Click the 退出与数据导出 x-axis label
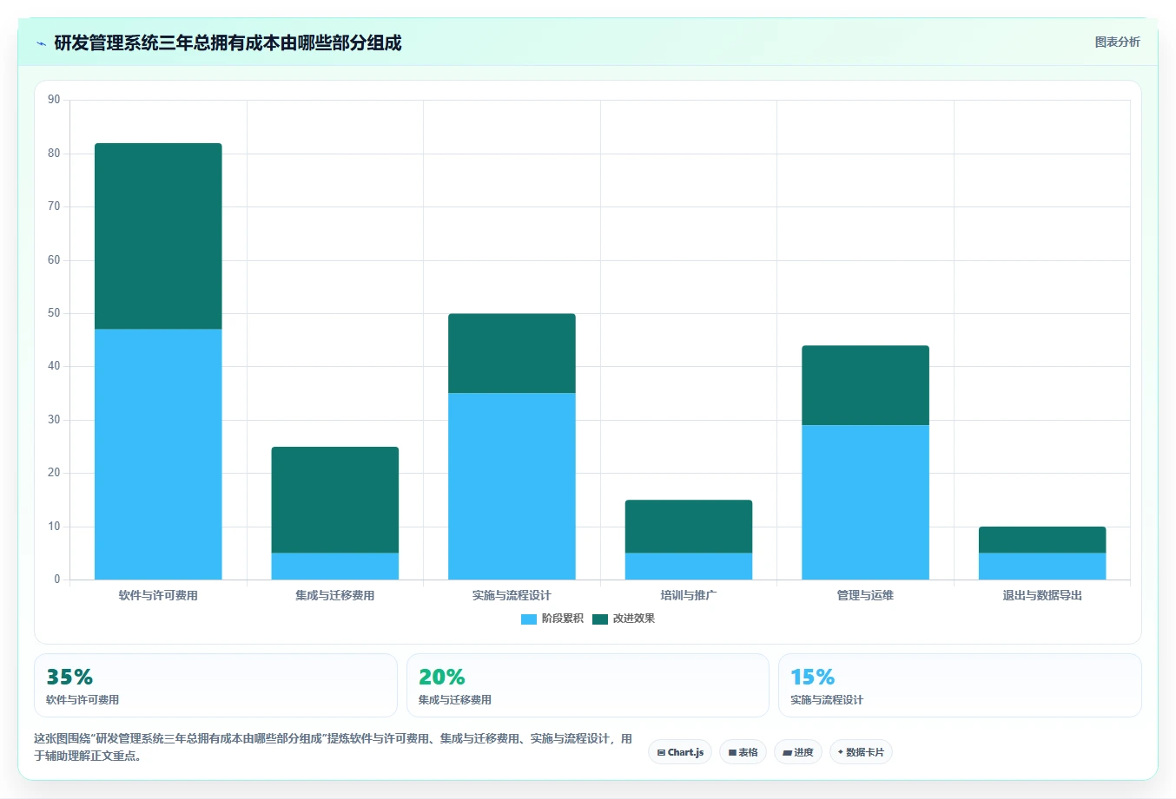1176x799 pixels. 1042,595
